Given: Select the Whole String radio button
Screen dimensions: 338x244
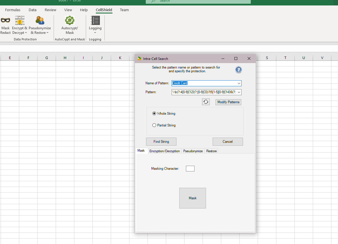Looking at the screenshot, I should tap(154, 114).
